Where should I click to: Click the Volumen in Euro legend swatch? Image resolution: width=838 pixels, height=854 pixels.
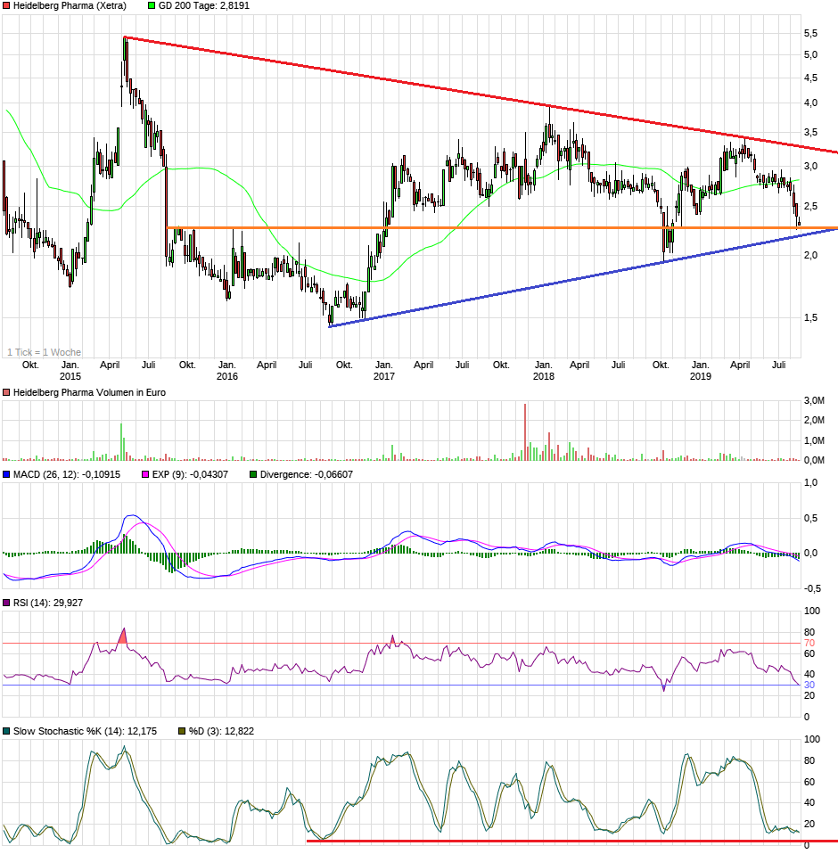tap(7, 392)
